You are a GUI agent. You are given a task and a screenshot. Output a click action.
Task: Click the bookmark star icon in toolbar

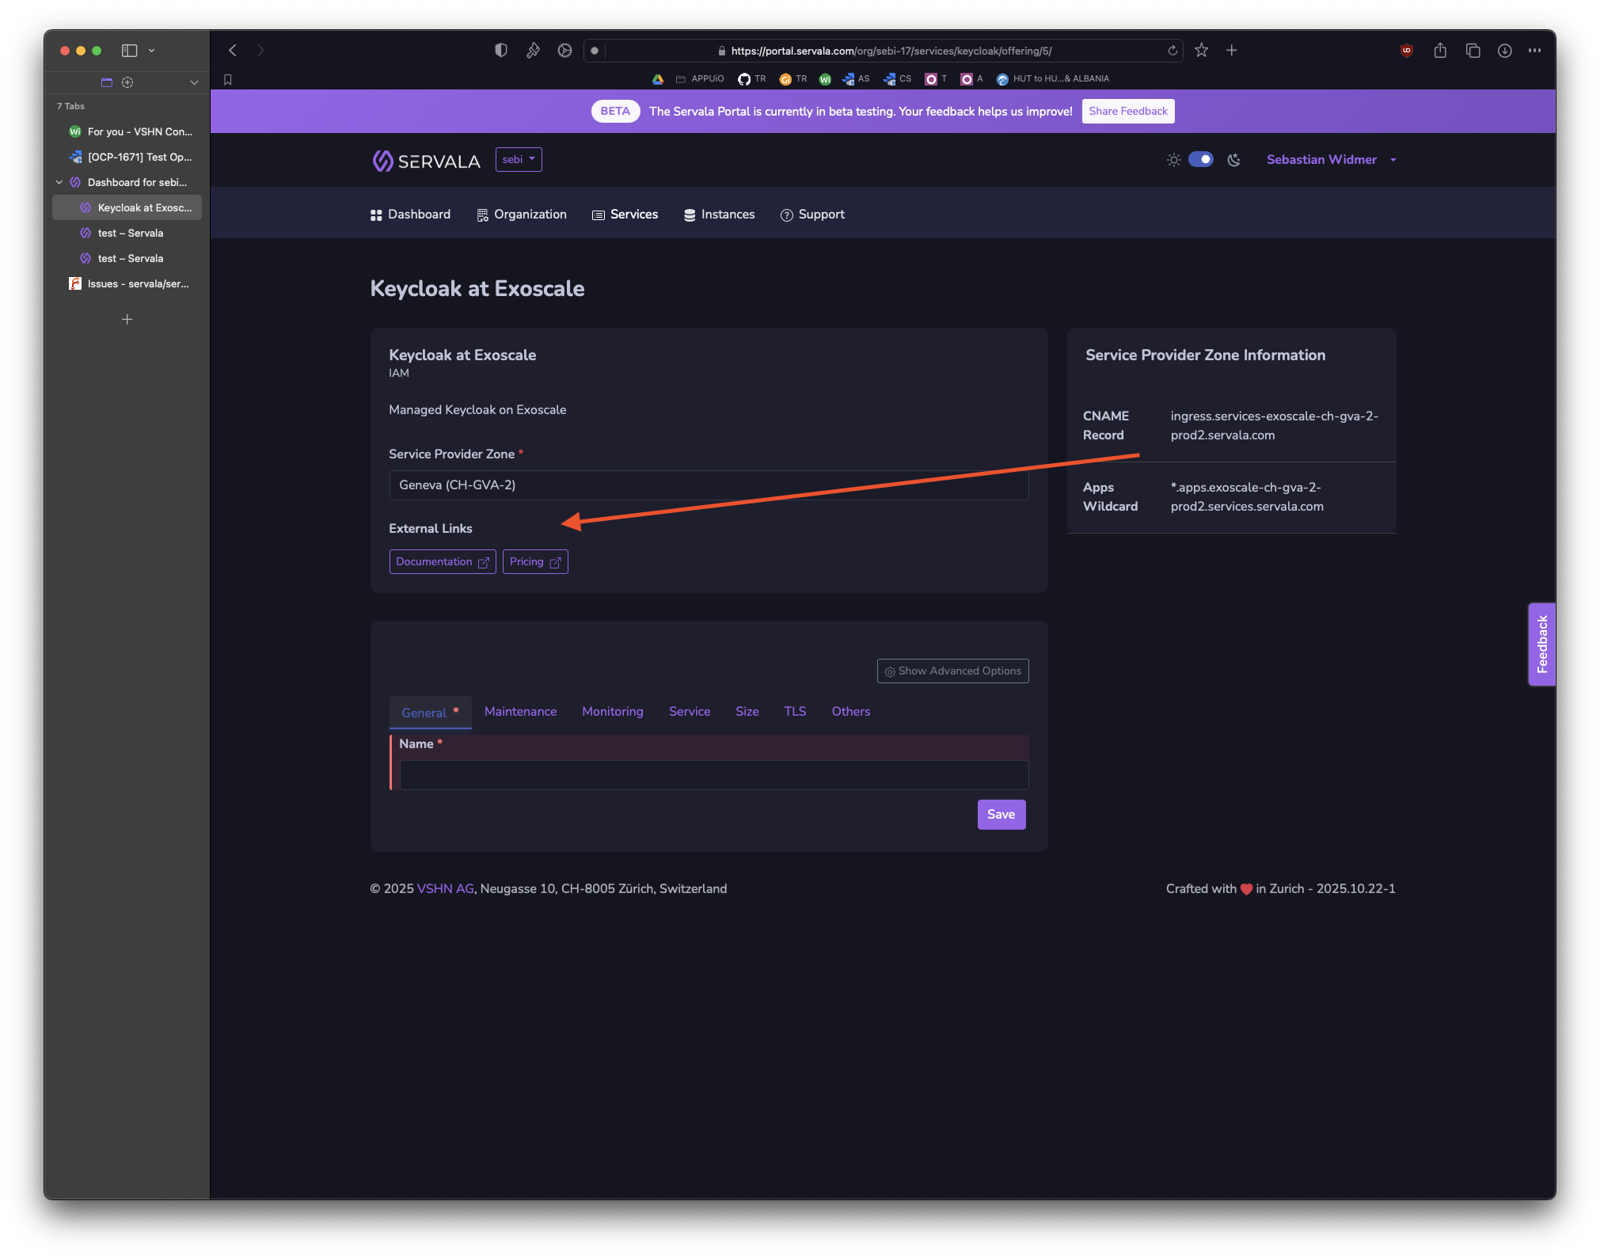pos(1201,51)
